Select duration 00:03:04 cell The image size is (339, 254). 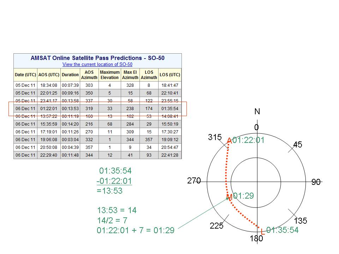70,140
